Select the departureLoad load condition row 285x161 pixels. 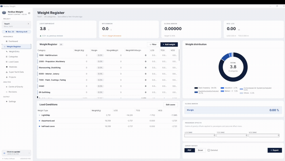[x=108, y=121]
